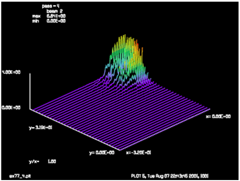Click the 'beam 2' label
Viewport: 240px width, 181px height.
click(x=54, y=11)
